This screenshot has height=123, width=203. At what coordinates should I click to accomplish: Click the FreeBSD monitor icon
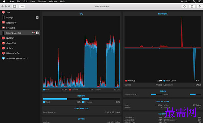click(x=3, y=28)
